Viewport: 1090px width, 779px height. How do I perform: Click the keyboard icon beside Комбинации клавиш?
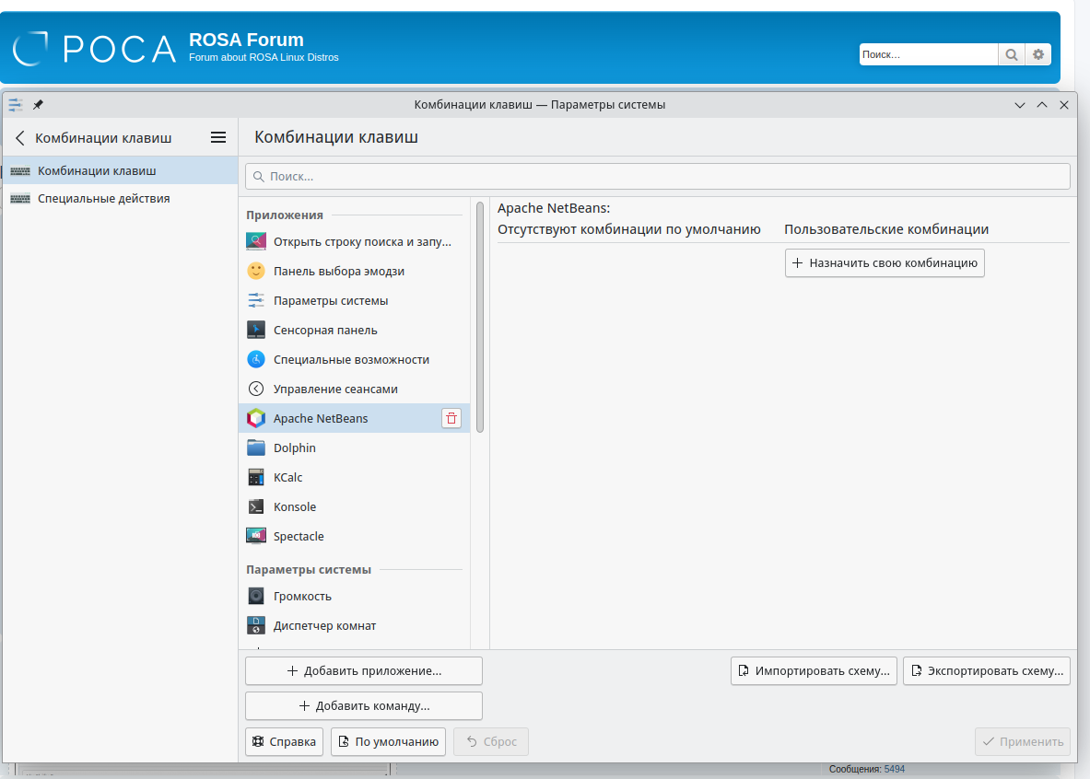pyautogui.click(x=20, y=171)
